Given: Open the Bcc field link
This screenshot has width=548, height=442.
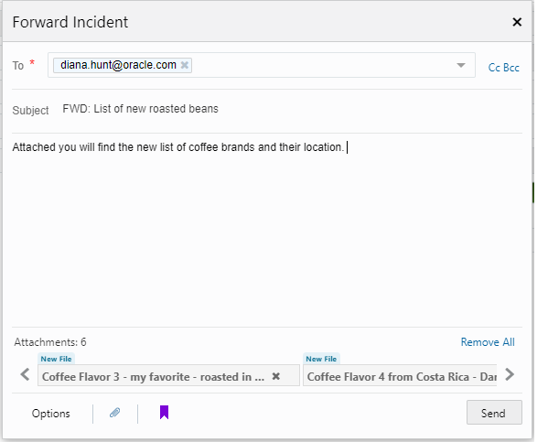Looking at the screenshot, I should (x=511, y=68).
